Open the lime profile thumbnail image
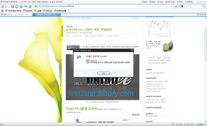The height and width of the screenshot is (126, 207). (x=168, y=46)
